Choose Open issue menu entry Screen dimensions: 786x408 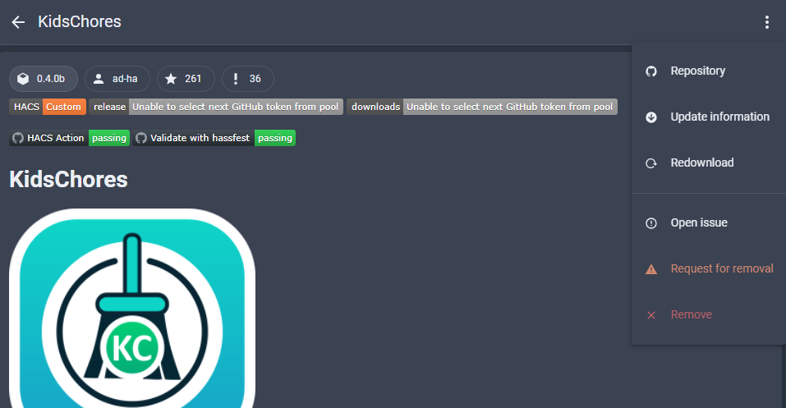pyautogui.click(x=709, y=223)
